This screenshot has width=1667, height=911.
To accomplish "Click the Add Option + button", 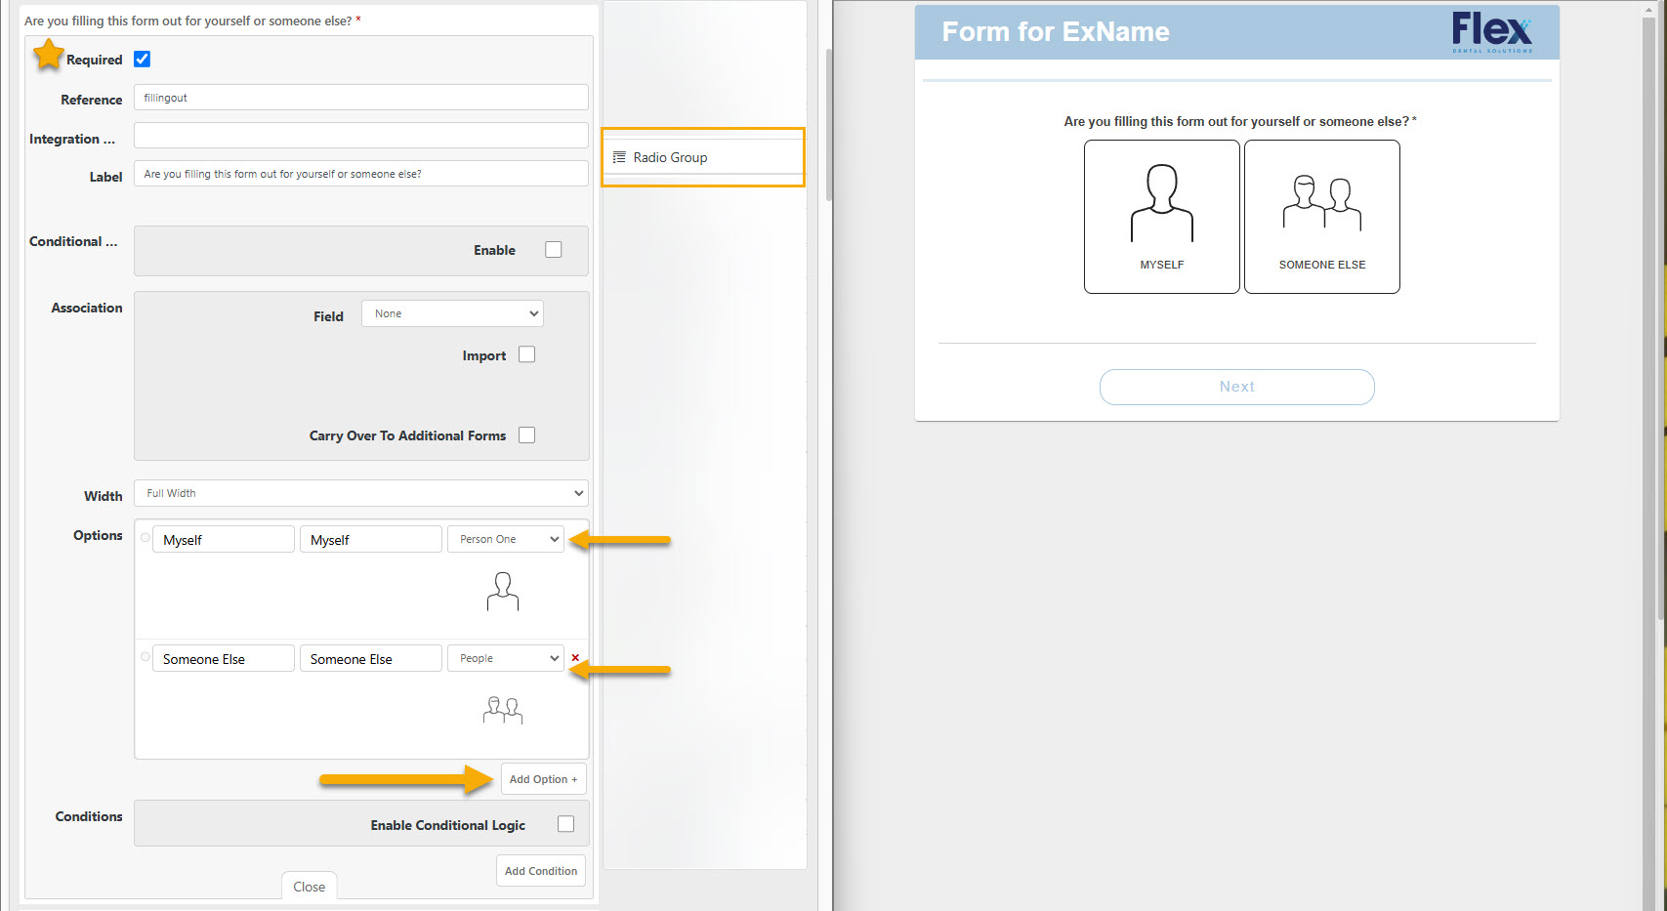I will [x=544, y=779].
